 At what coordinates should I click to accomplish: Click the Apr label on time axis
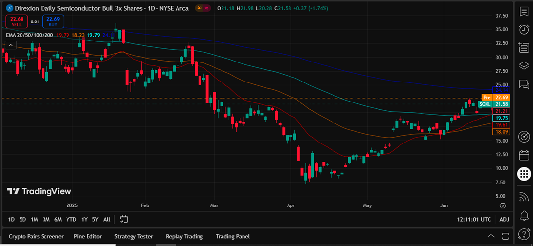click(x=291, y=205)
